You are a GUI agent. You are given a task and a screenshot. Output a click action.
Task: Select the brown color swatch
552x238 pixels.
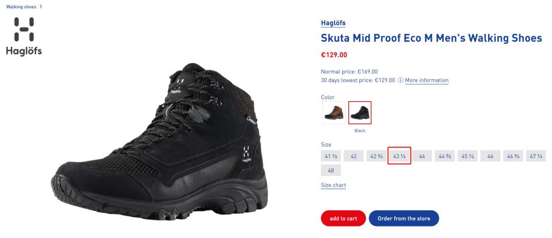point(333,112)
